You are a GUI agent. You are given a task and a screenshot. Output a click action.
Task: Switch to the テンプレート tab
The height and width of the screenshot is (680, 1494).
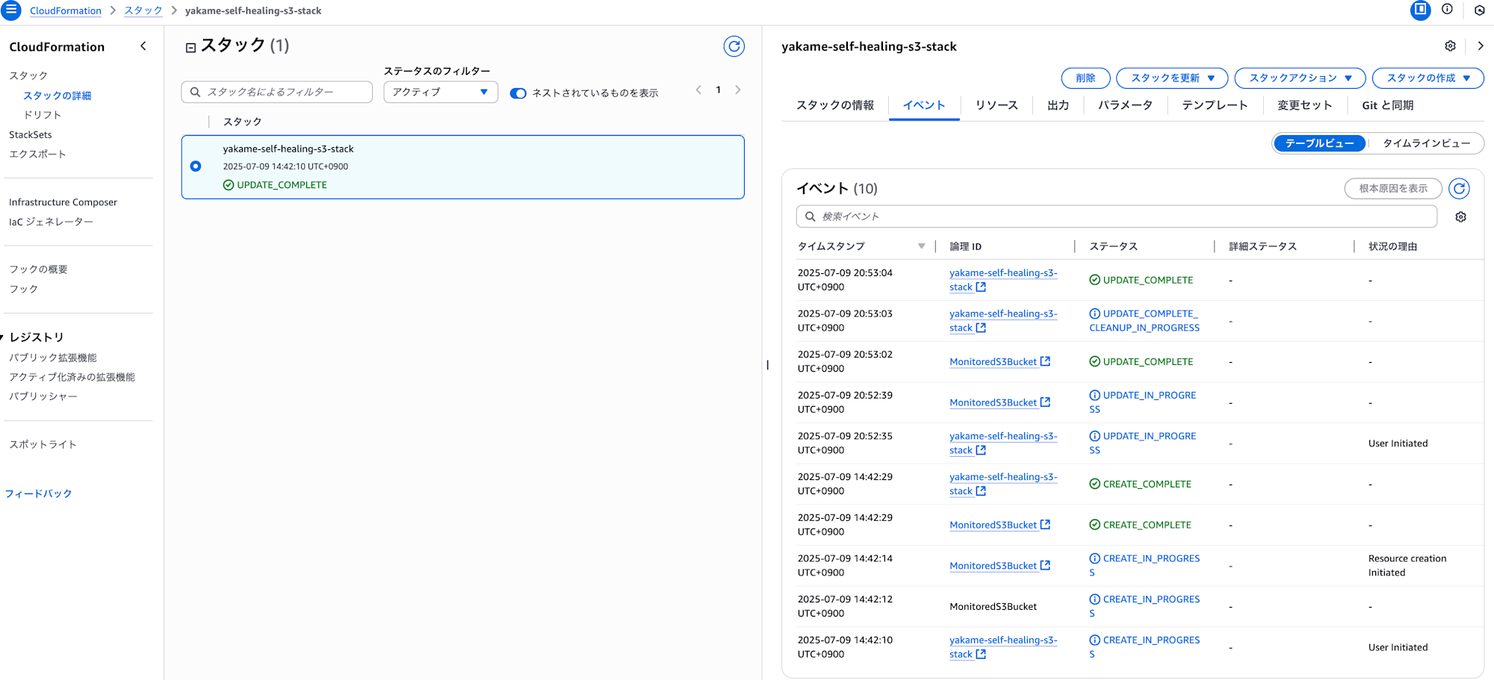coord(1215,105)
